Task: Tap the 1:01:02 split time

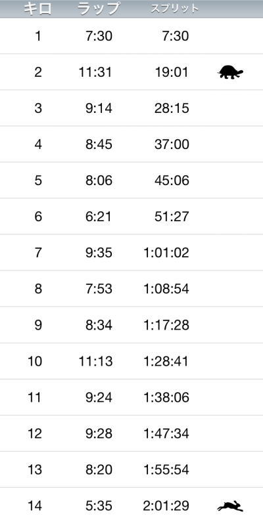Action: (x=166, y=253)
